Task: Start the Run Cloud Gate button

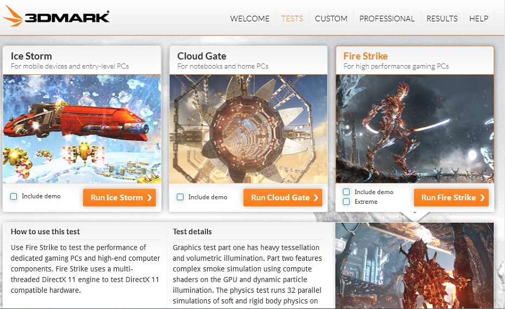Action: pos(283,197)
